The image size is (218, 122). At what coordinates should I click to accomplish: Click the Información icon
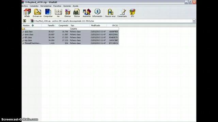(97, 12)
